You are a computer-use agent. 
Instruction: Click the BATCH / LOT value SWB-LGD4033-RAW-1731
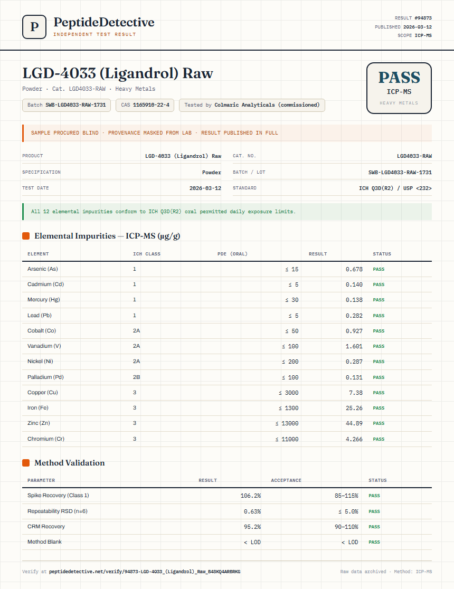point(400,173)
